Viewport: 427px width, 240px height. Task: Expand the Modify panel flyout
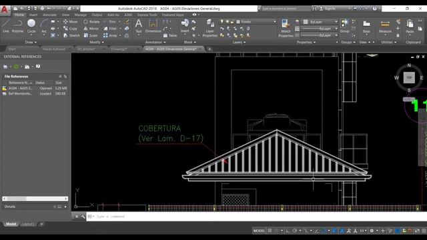coord(96,42)
